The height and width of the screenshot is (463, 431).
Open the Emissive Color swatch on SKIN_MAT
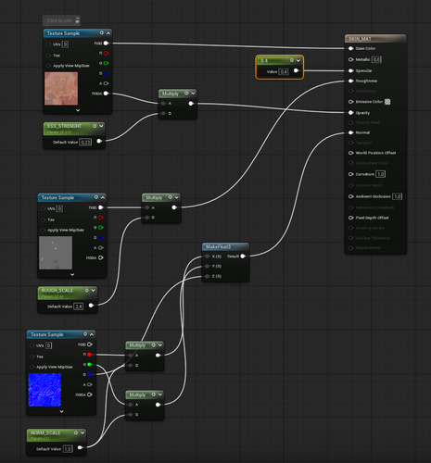[387, 102]
